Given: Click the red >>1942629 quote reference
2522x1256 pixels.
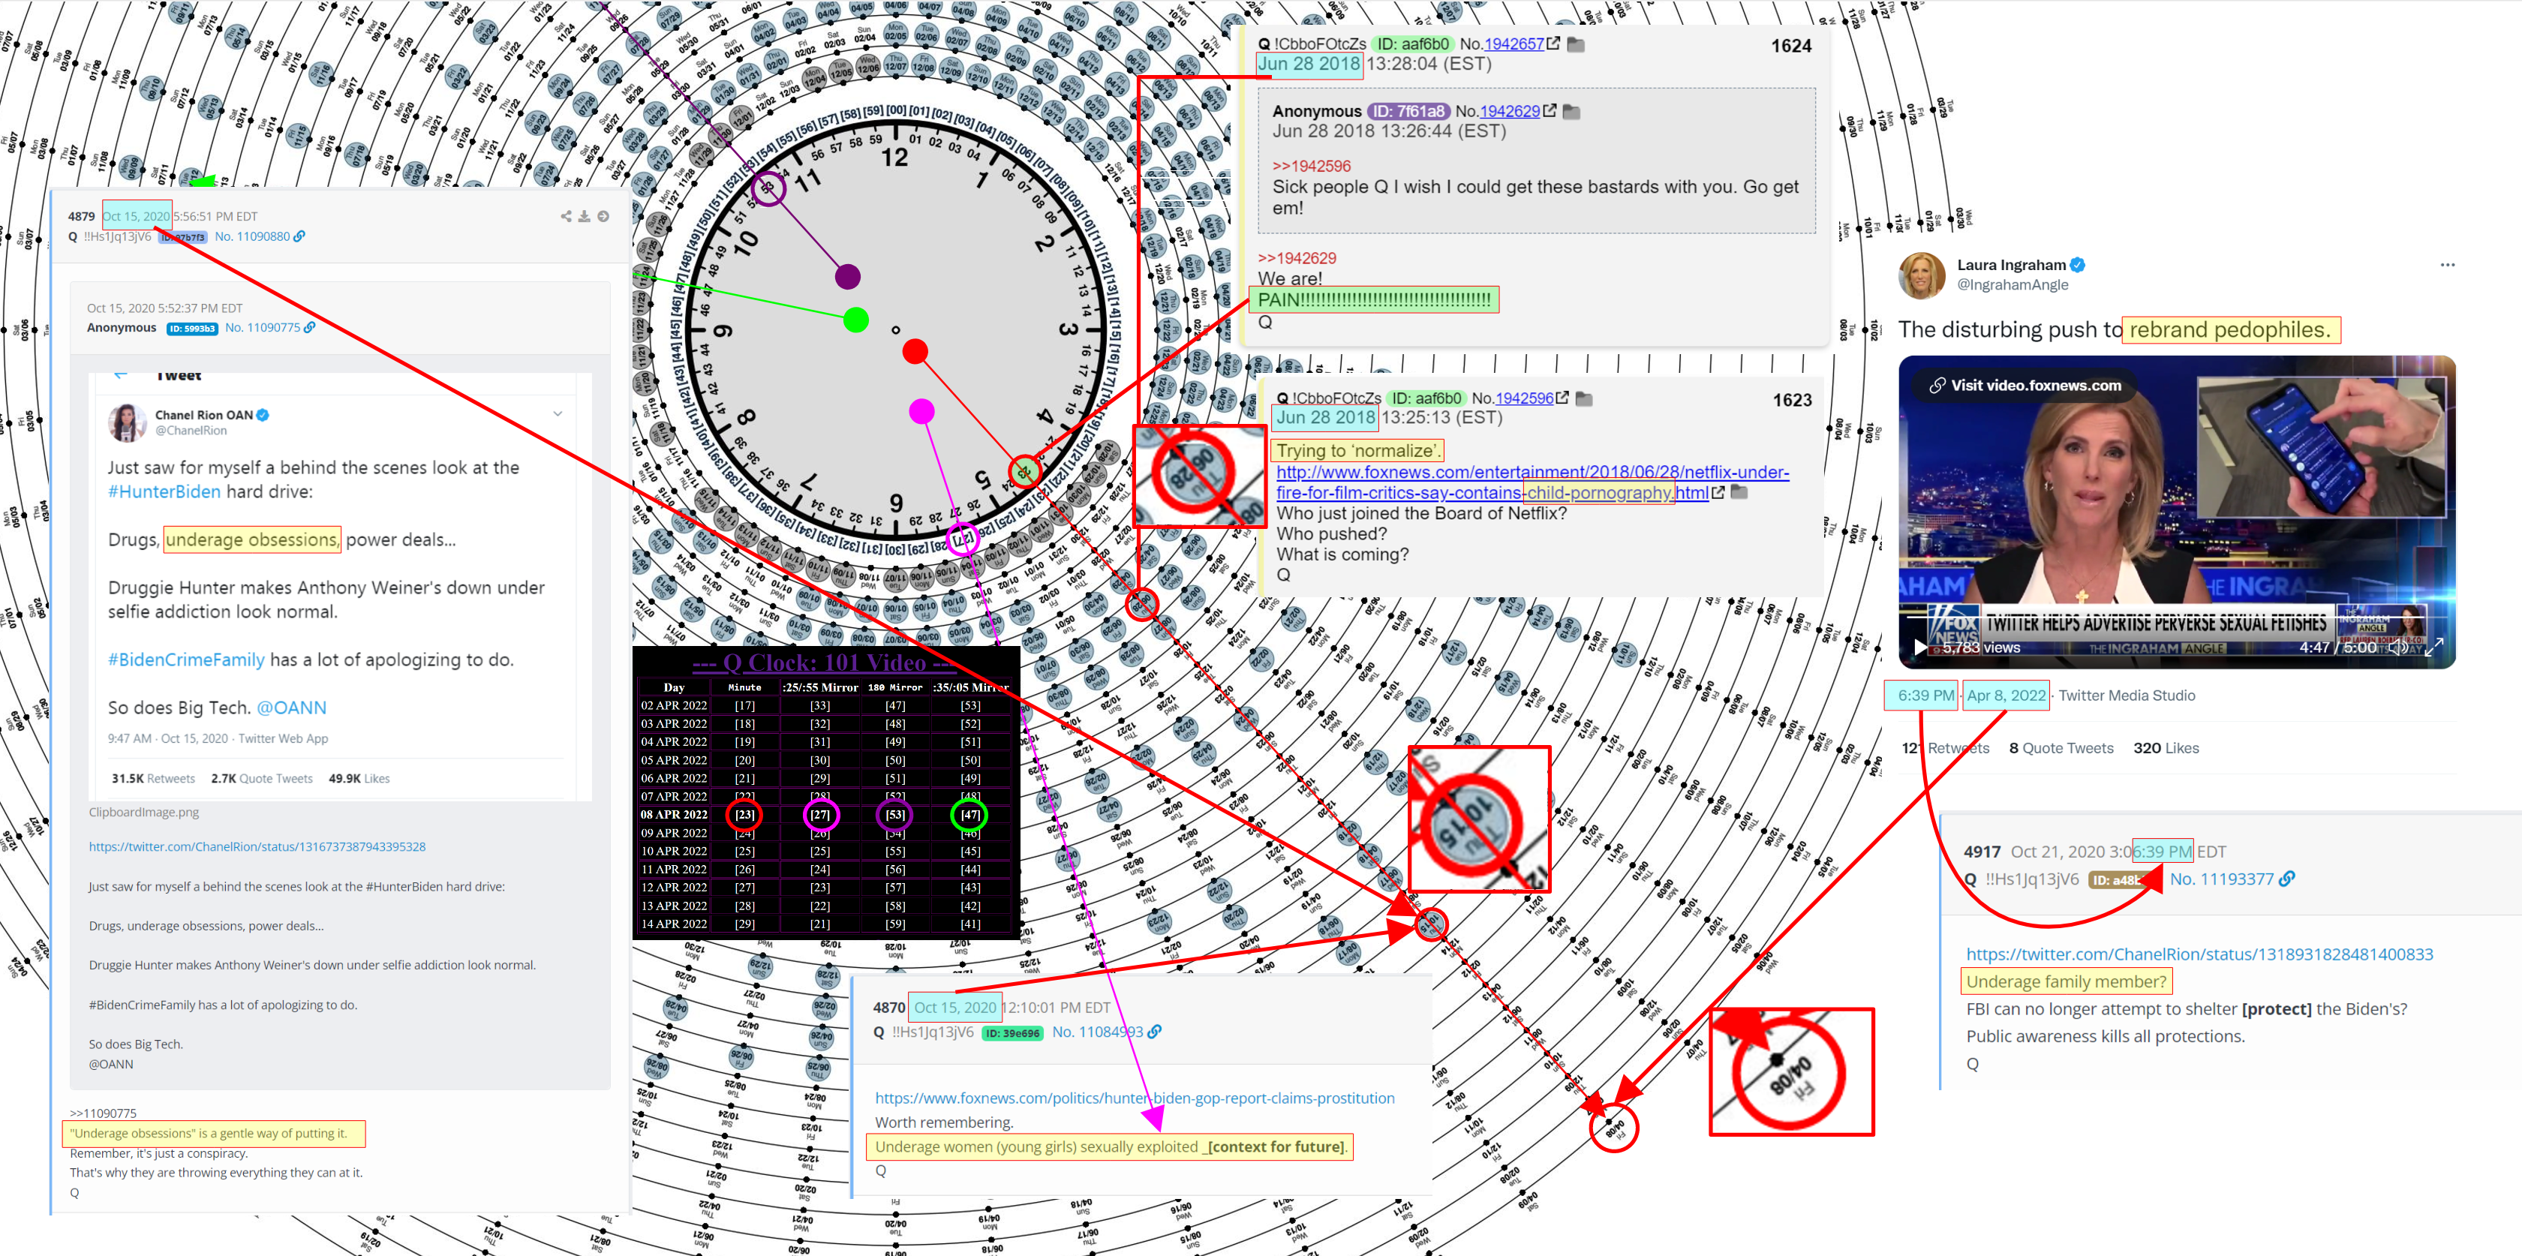Looking at the screenshot, I should click(1296, 258).
